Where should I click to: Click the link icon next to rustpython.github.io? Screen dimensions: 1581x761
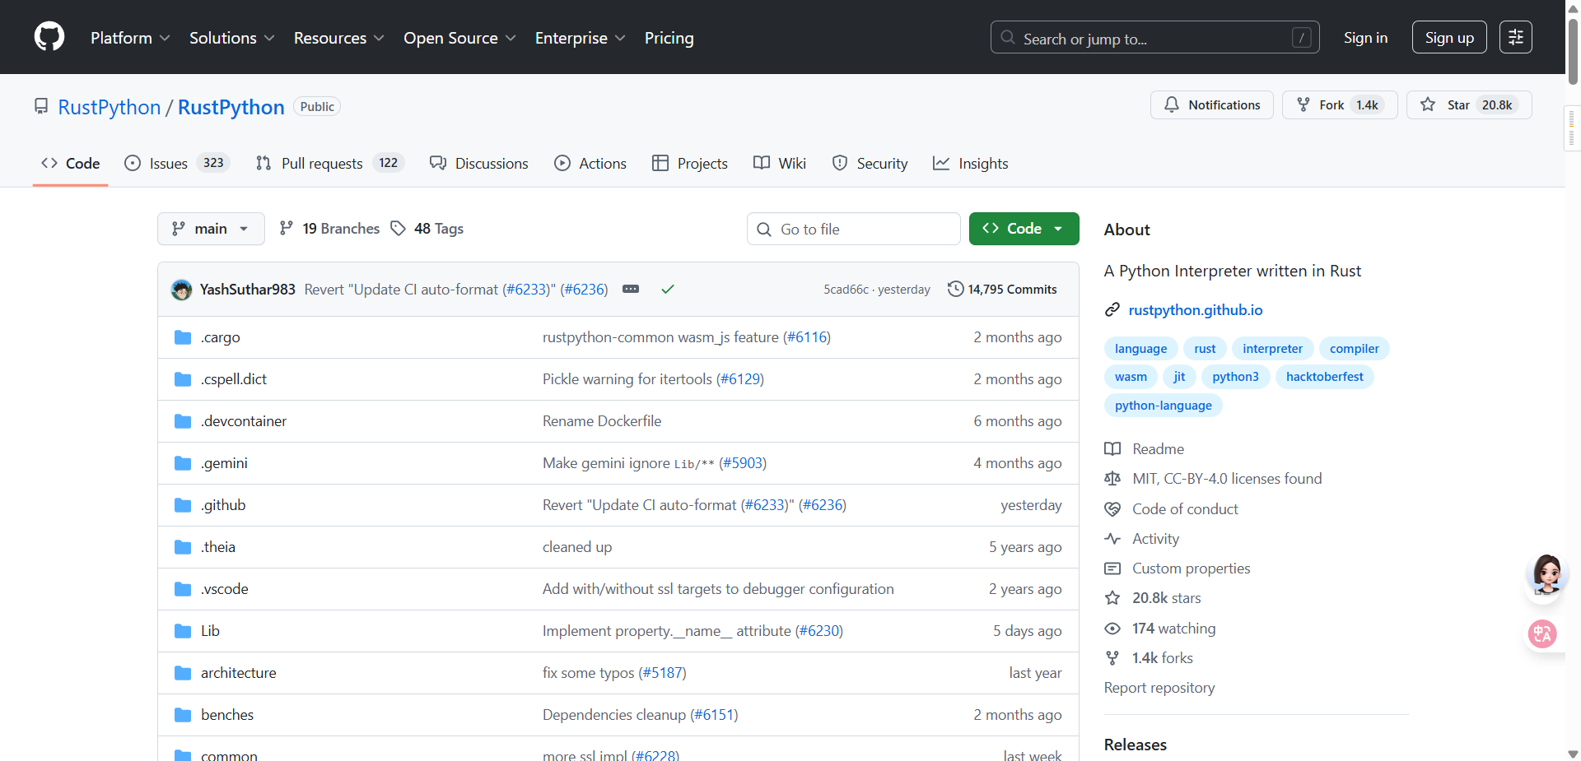tap(1112, 310)
